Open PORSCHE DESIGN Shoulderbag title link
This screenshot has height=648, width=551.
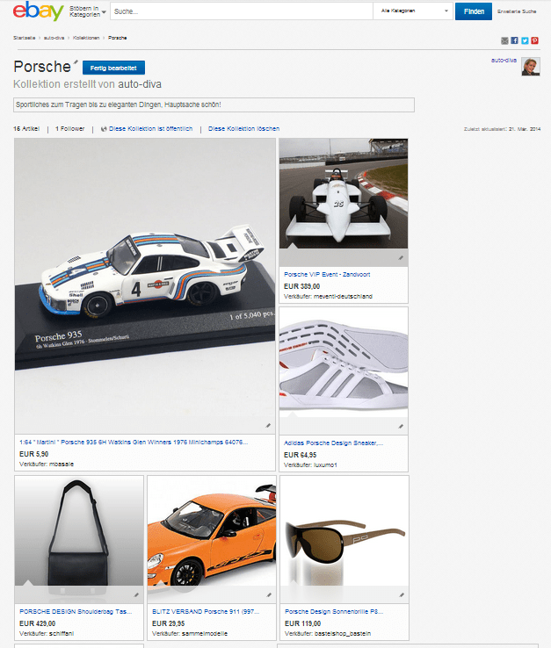[x=76, y=612]
